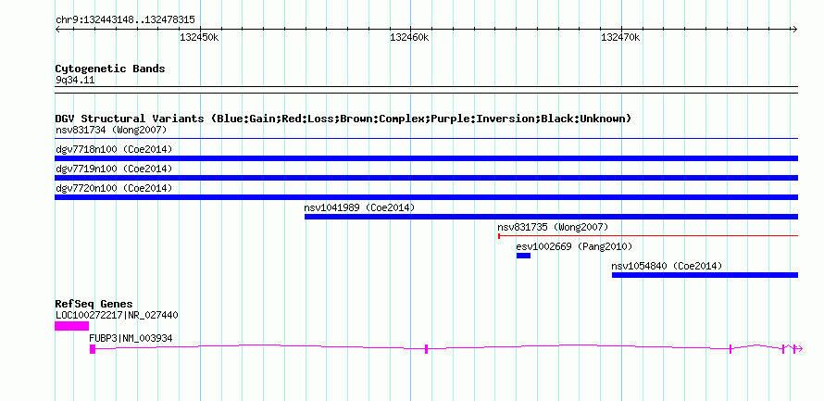Select the dgv7718n100 (Coe2014) gain bar
The width and height of the screenshot is (824, 401).
point(426,158)
